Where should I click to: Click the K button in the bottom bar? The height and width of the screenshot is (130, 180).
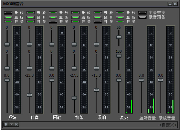(17, 125)
